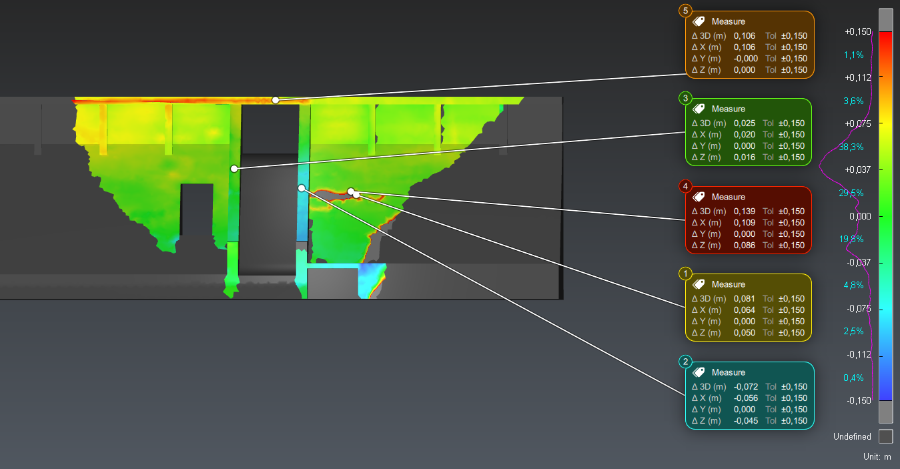The height and width of the screenshot is (469, 900).
Task: Pick measurement point 3 on the green column
Action: pyautogui.click(x=234, y=169)
